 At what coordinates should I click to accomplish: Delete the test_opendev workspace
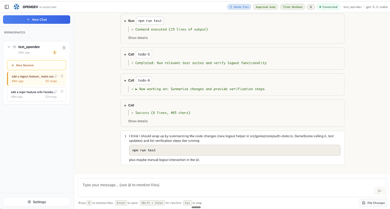64,47
